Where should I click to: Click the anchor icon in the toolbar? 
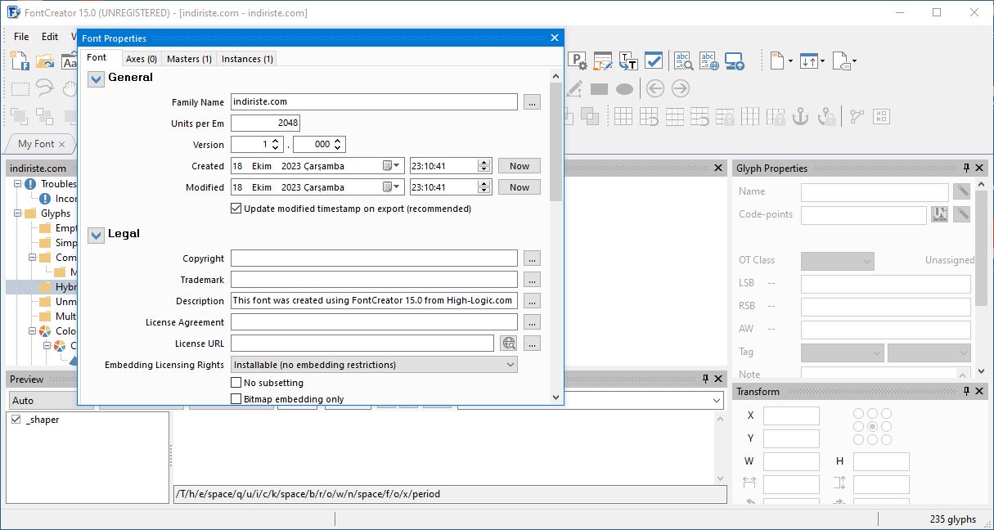point(801,116)
